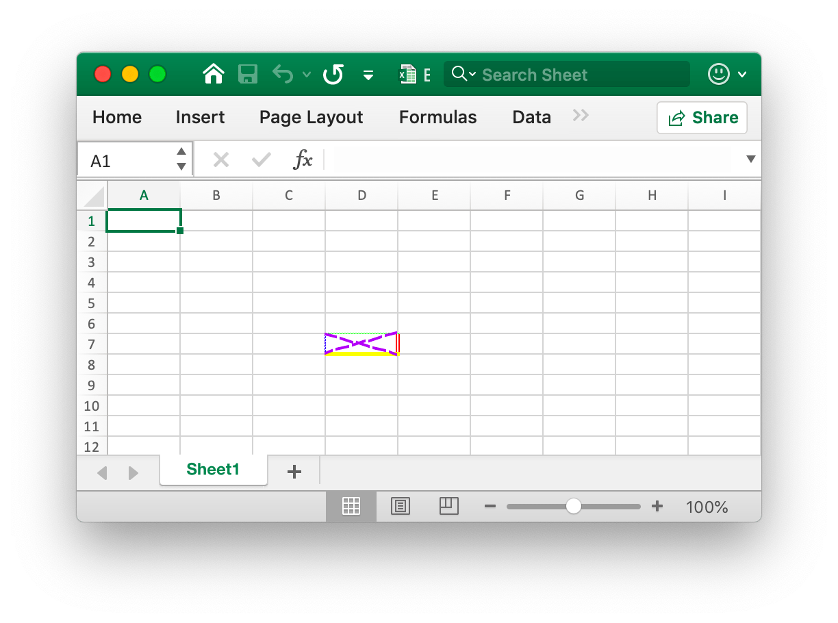Click the Save floppy disk icon

[x=248, y=74]
